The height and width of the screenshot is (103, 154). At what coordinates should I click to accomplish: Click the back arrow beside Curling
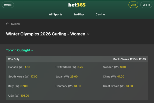7,24
